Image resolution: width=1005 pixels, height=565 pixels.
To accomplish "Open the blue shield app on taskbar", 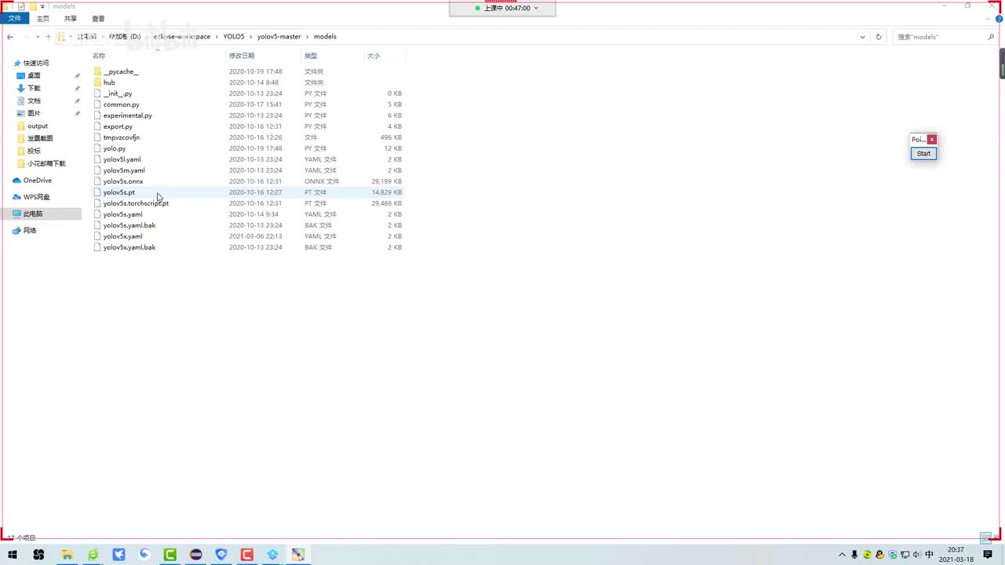I will (221, 555).
